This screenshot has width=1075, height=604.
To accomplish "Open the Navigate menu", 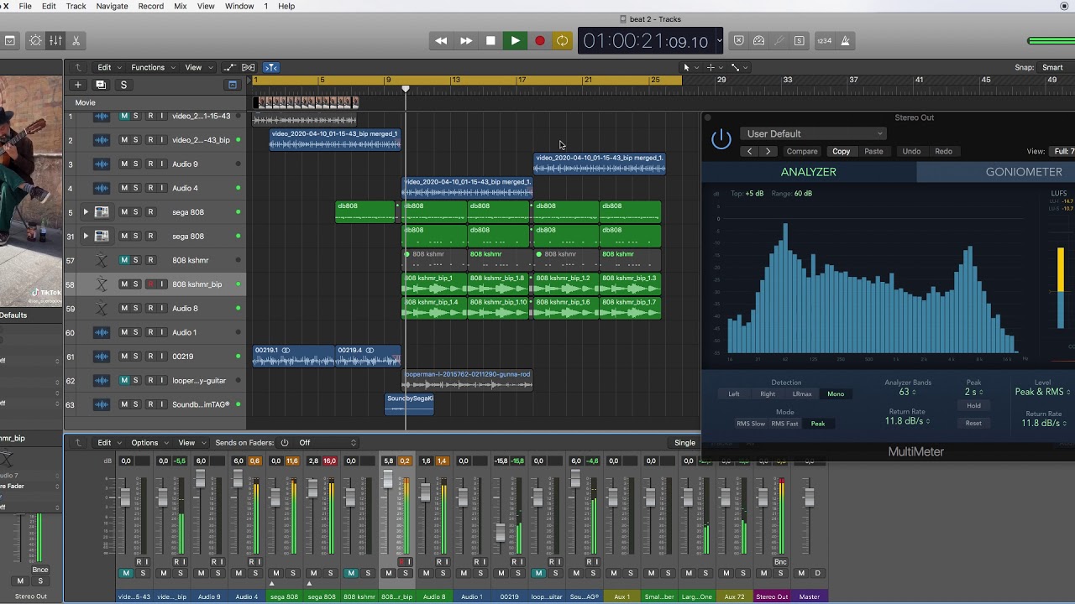I will point(112,6).
